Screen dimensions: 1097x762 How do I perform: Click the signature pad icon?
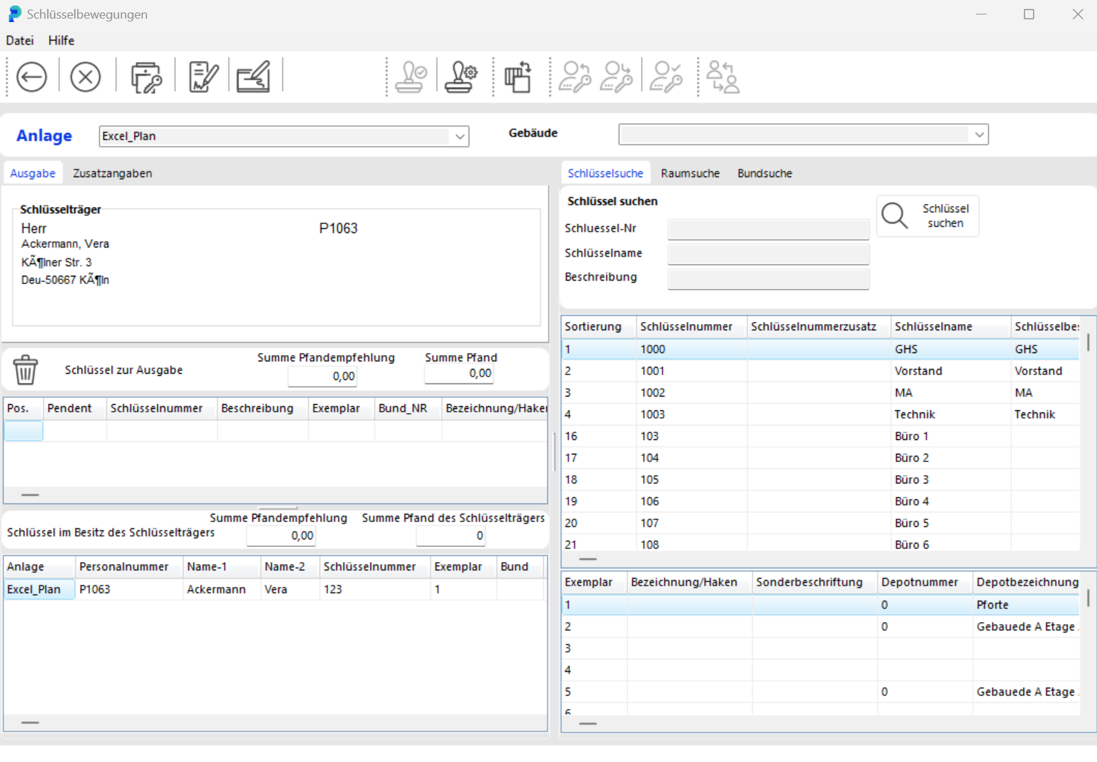pos(253,77)
